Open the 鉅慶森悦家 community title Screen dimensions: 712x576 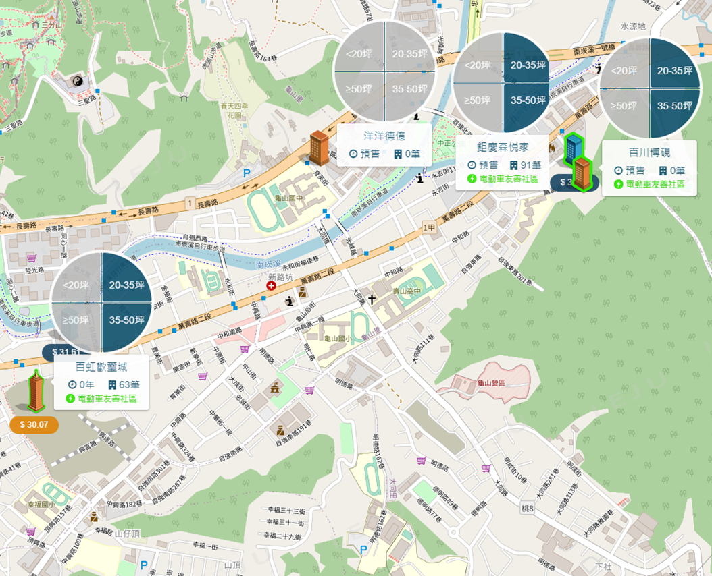coord(503,147)
